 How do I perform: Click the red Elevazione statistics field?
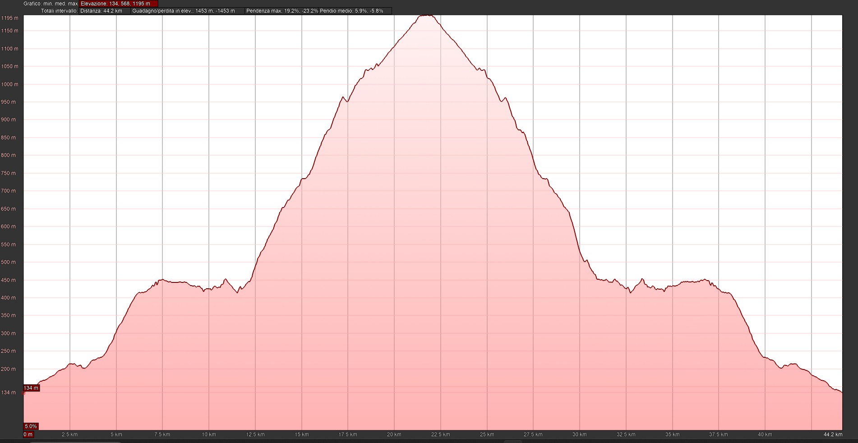coord(118,4)
